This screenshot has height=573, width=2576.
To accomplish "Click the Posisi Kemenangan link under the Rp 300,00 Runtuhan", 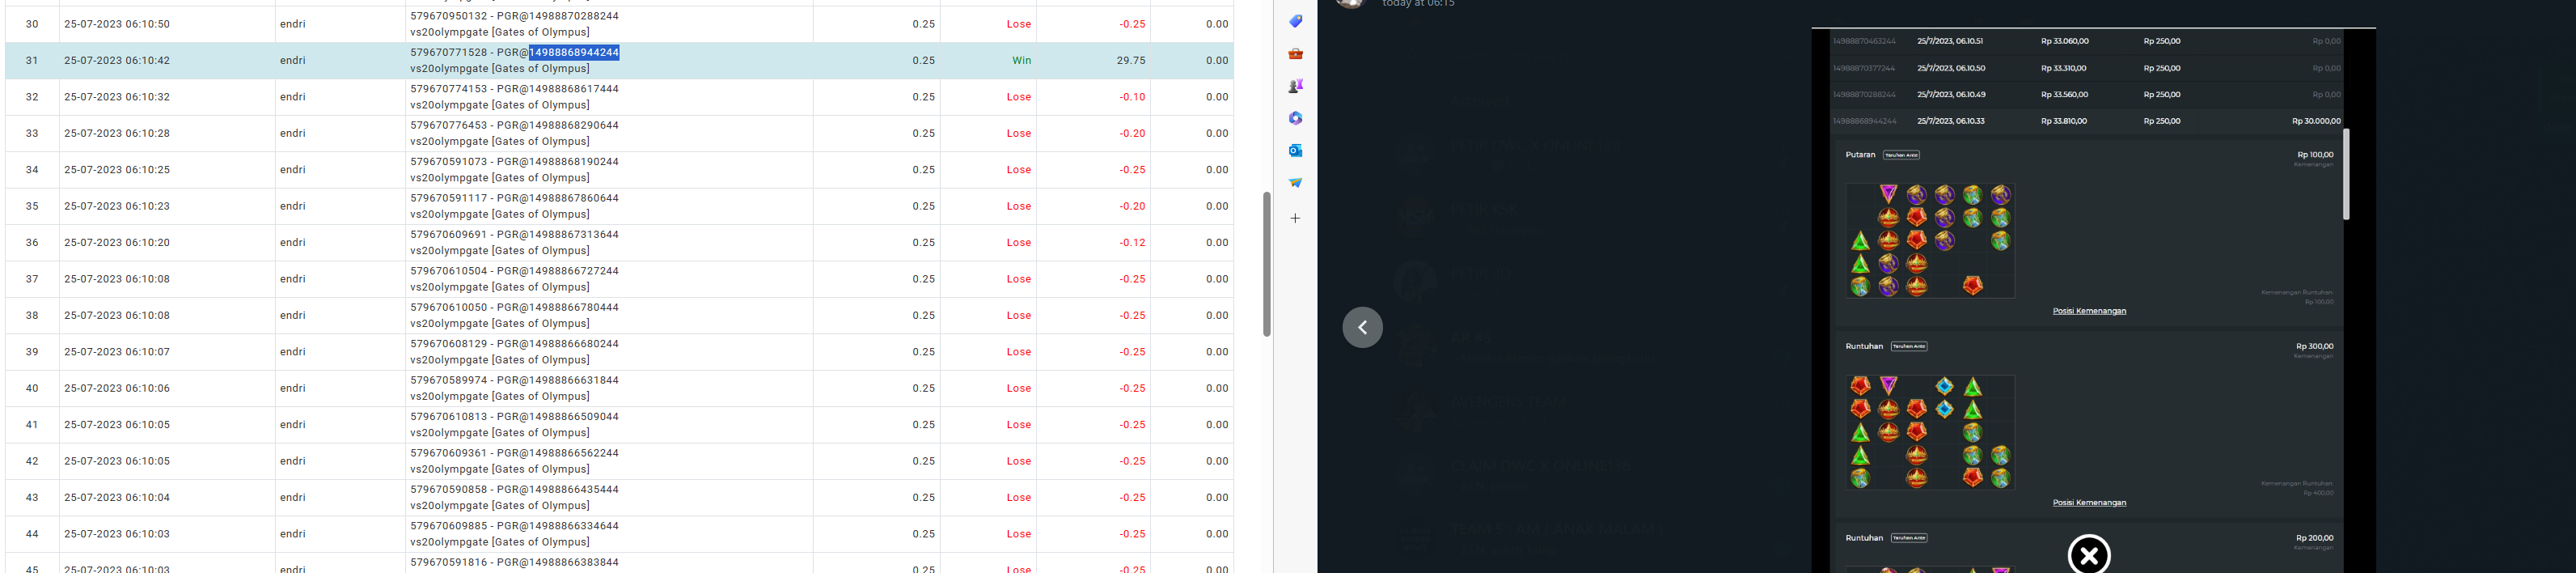I will coord(2089,503).
